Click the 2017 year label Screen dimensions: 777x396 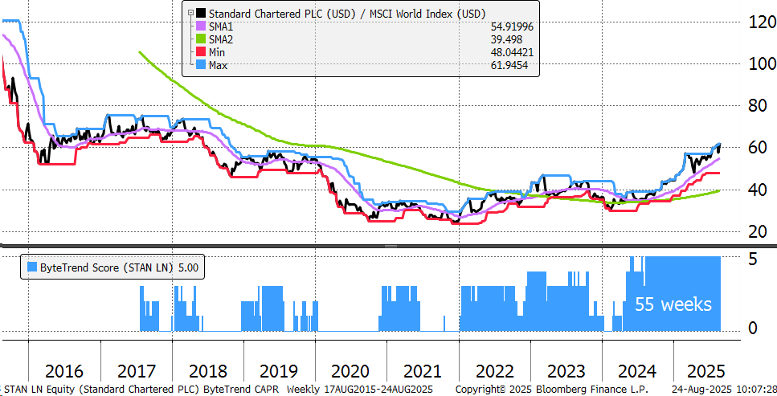coord(137,371)
